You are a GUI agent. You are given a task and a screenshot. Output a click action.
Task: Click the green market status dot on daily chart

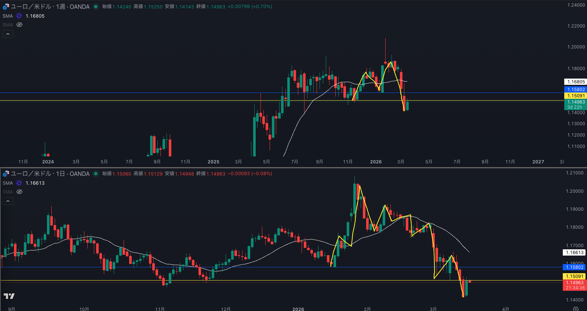[x=96, y=174]
